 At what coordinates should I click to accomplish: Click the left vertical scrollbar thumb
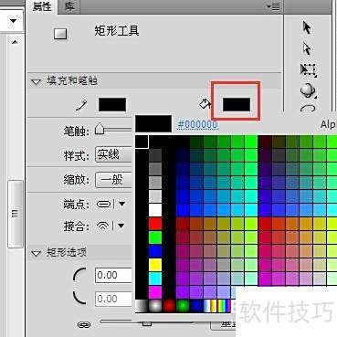(16, 214)
